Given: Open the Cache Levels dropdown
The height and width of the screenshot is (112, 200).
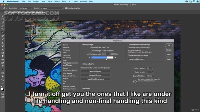Looking at the screenshot, I should (x=149, y=72).
